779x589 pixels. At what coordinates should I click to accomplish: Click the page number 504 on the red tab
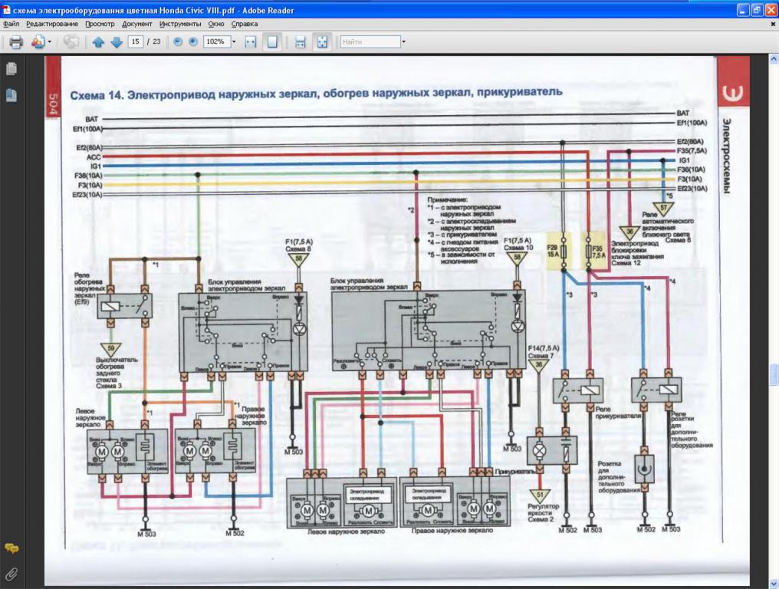pos(53,104)
